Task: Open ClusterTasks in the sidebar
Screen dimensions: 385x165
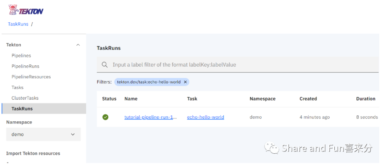Action: [25, 98]
